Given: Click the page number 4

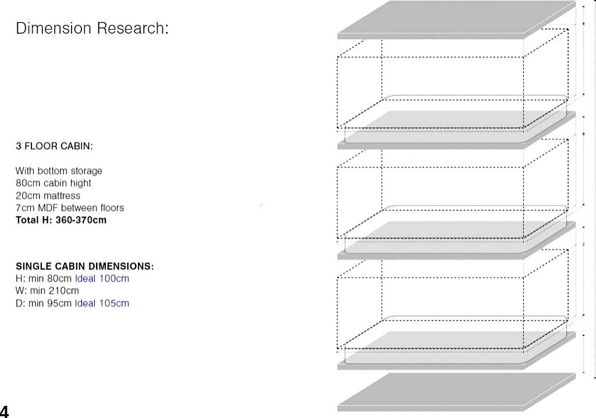Looking at the screenshot, I should [5, 412].
